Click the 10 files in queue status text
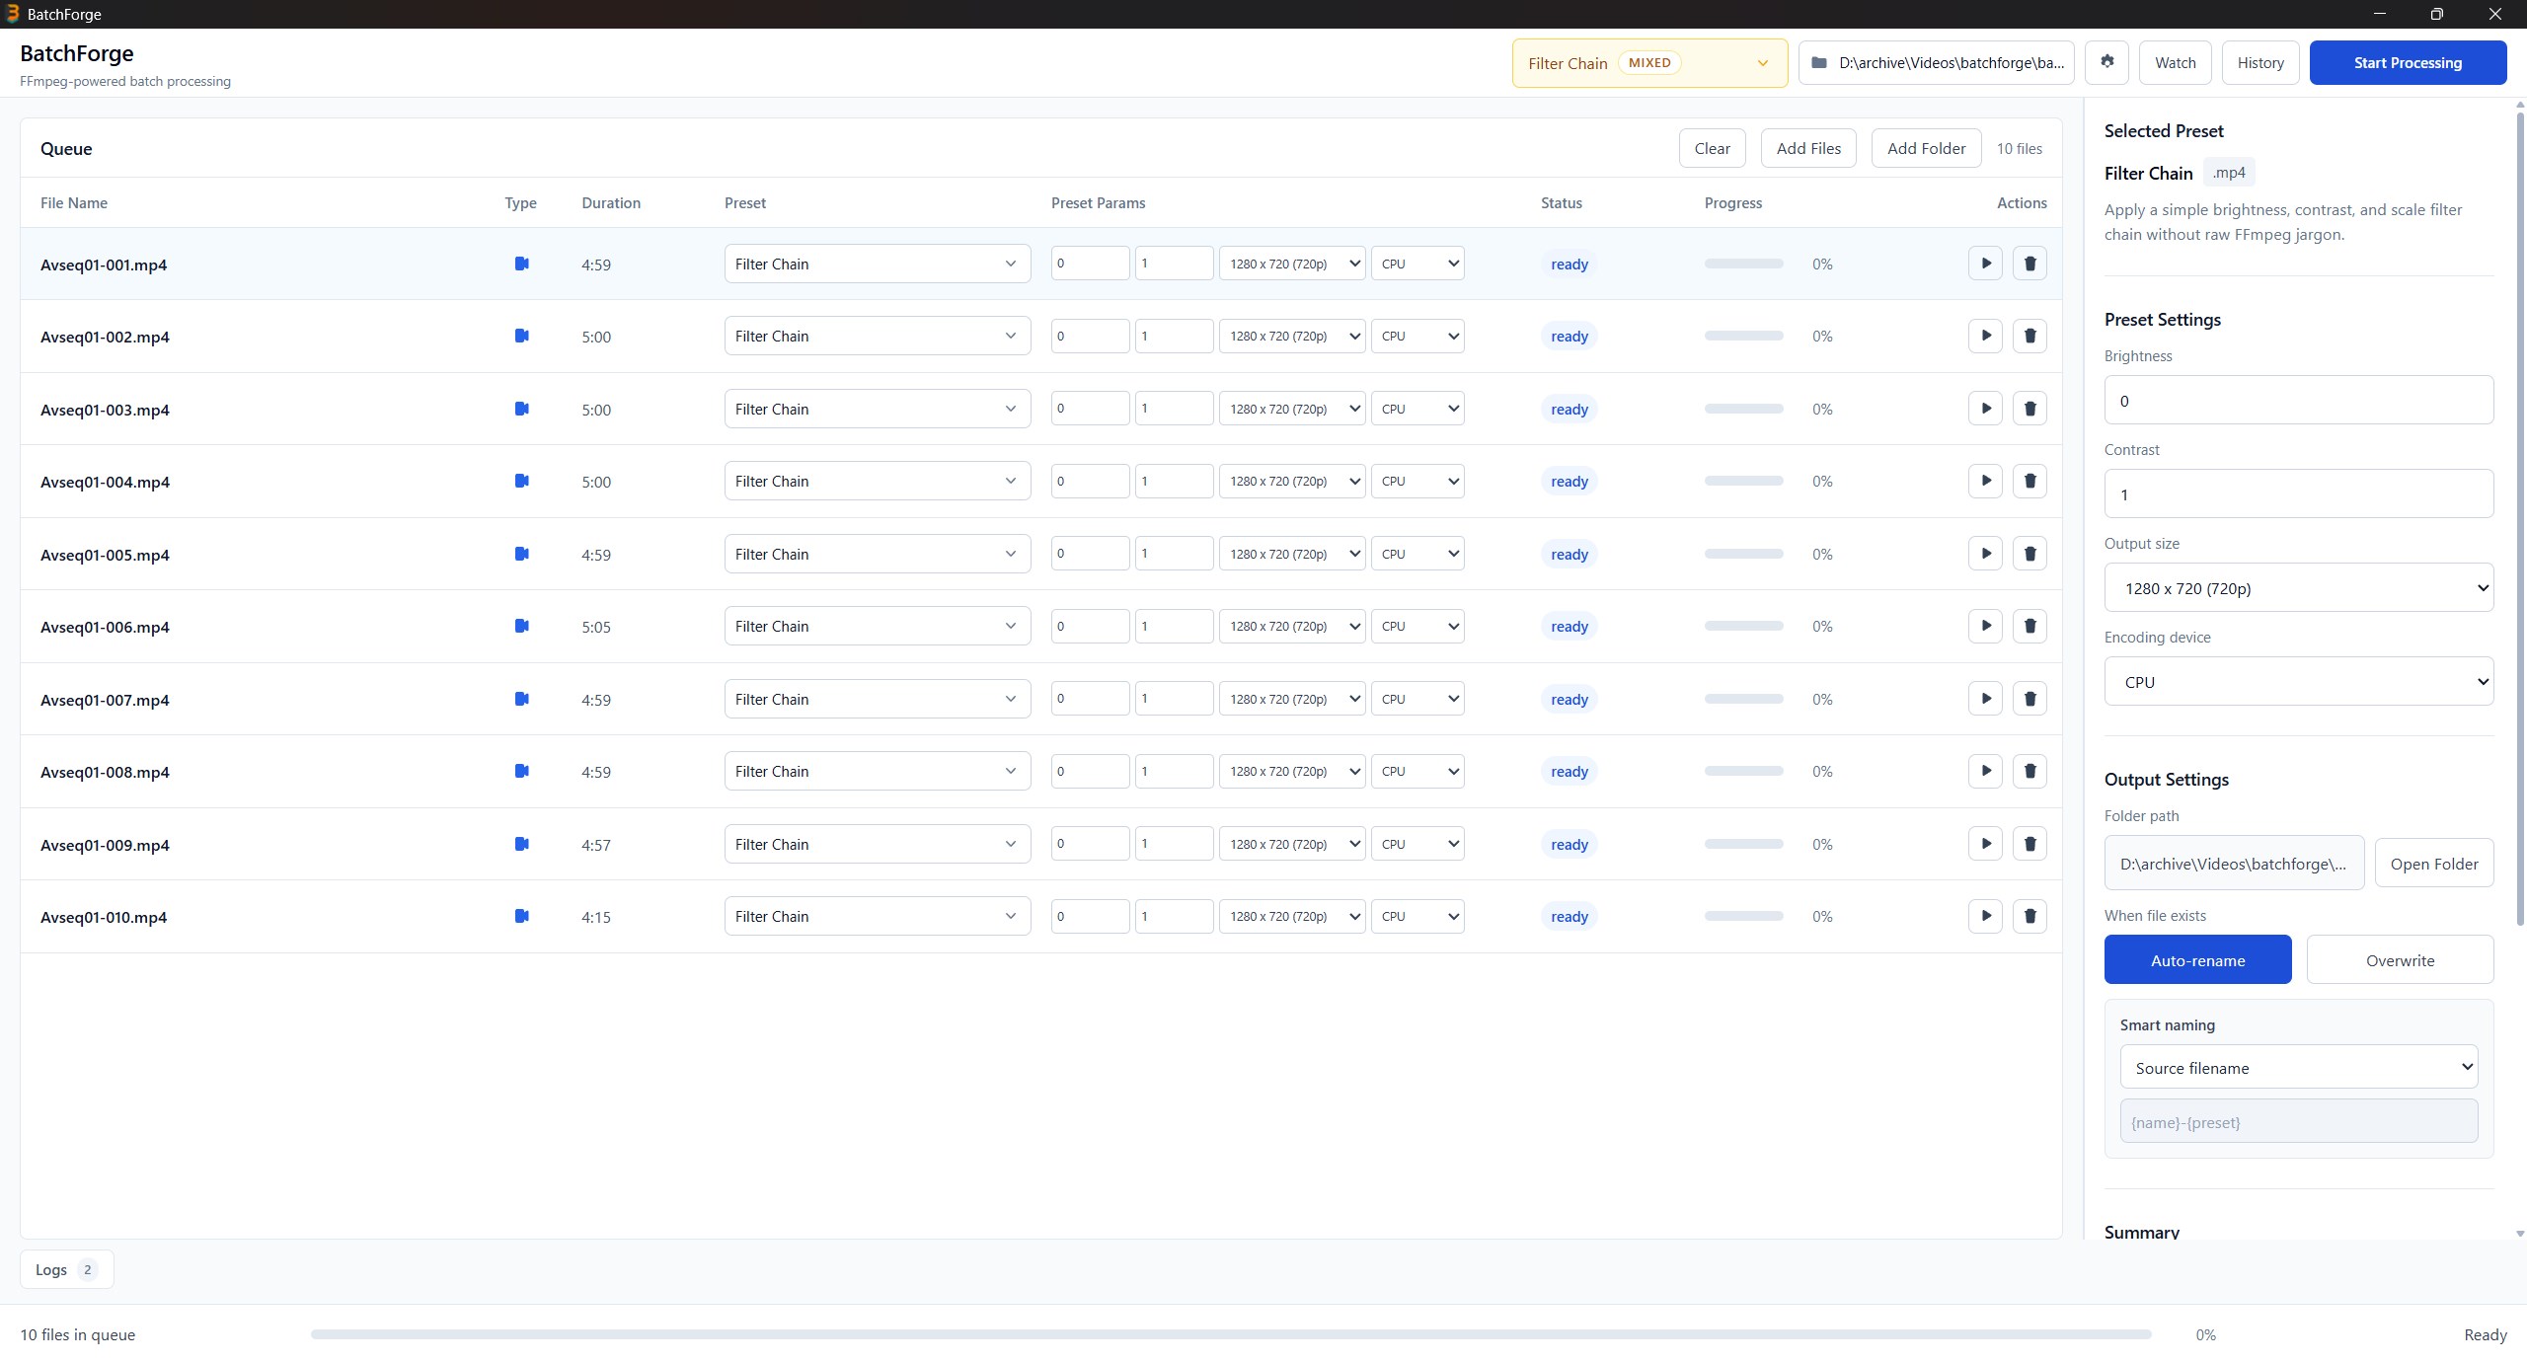The height and width of the screenshot is (1362, 2527). coord(78,1334)
